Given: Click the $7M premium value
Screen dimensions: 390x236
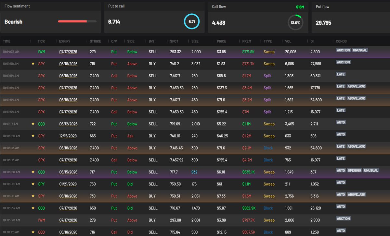Looking at the screenshot, I should point(246,112).
